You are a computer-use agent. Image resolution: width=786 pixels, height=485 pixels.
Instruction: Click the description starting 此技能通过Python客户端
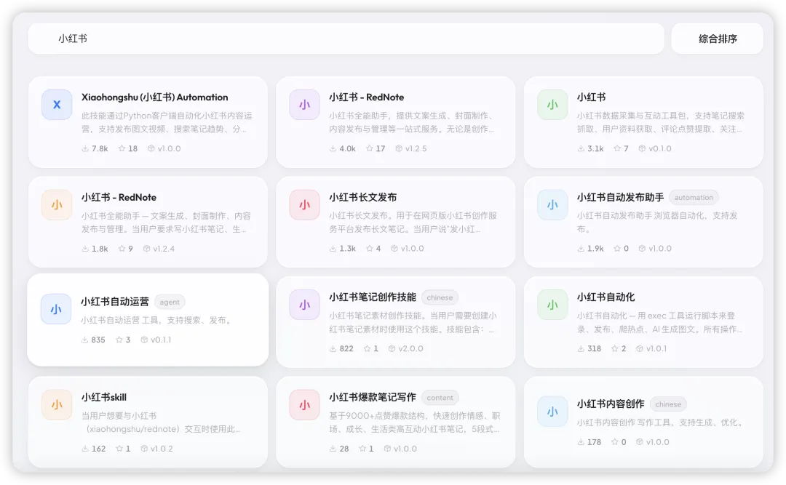click(167, 122)
